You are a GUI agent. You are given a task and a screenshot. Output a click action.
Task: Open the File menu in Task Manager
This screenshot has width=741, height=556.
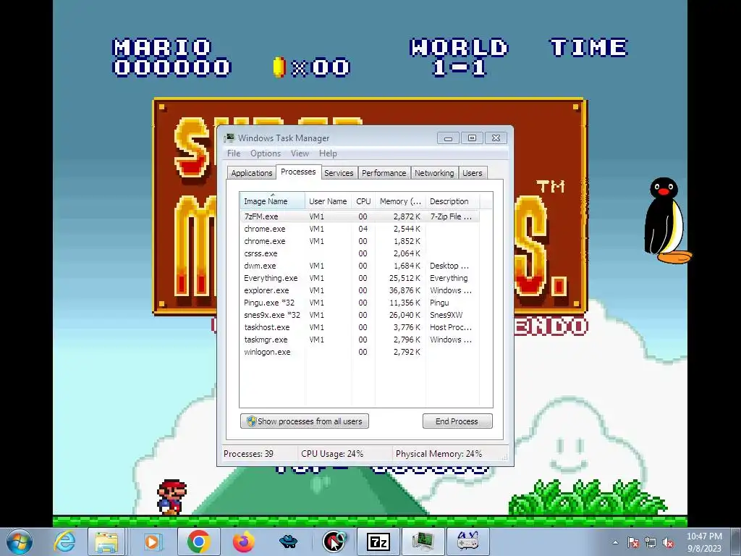pyautogui.click(x=234, y=153)
